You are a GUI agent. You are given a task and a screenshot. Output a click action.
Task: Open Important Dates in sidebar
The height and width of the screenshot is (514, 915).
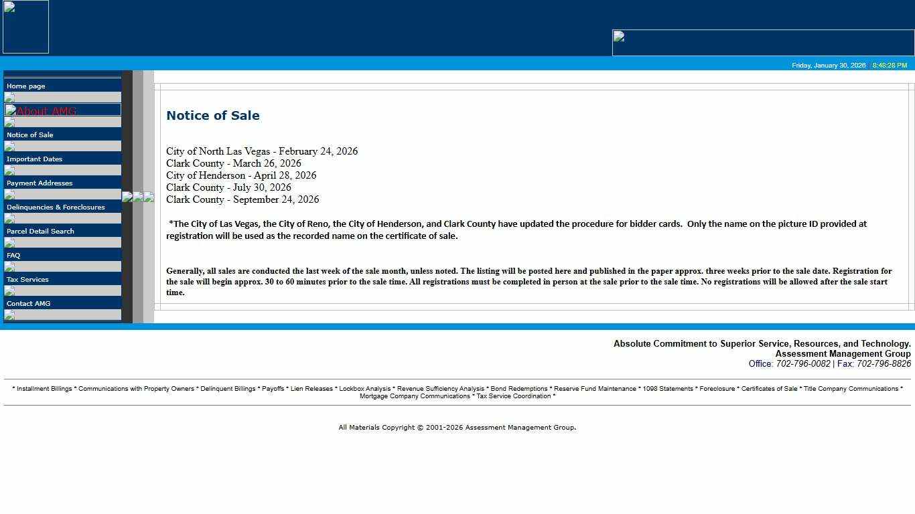tap(34, 159)
